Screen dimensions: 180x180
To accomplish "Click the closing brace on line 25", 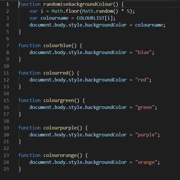I will point(20,169).
